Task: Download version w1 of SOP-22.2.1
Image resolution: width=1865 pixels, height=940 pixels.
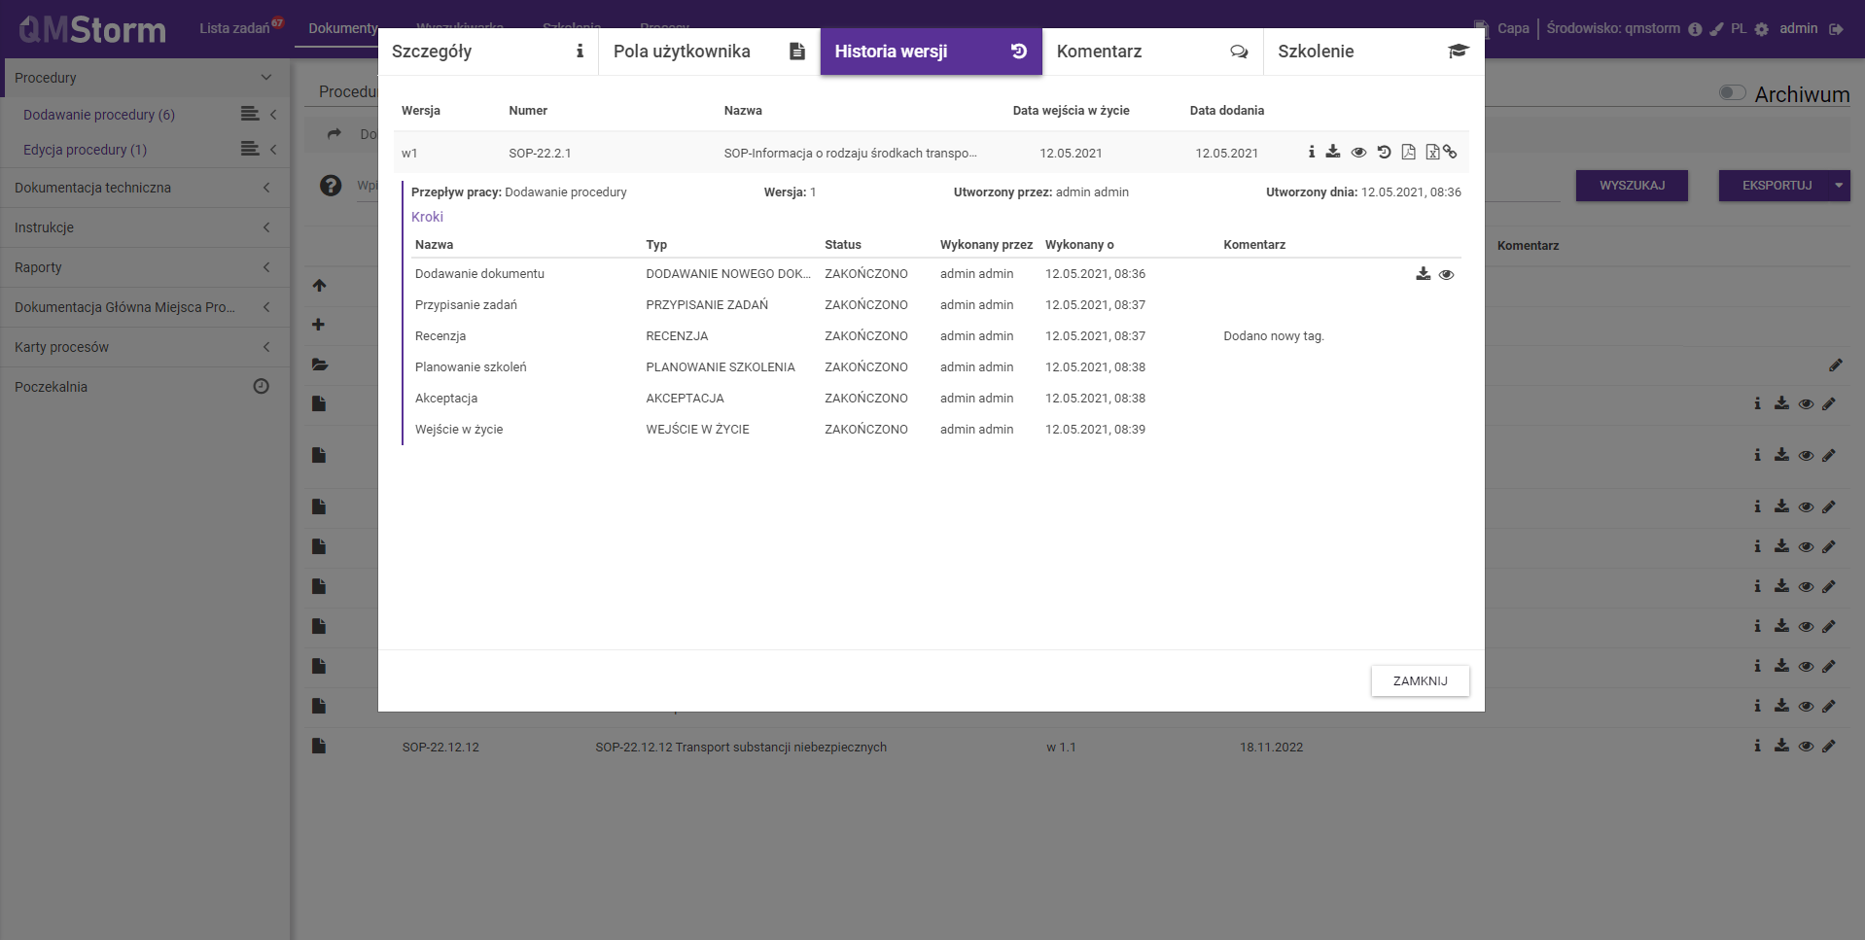Action: coord(1333,152)
